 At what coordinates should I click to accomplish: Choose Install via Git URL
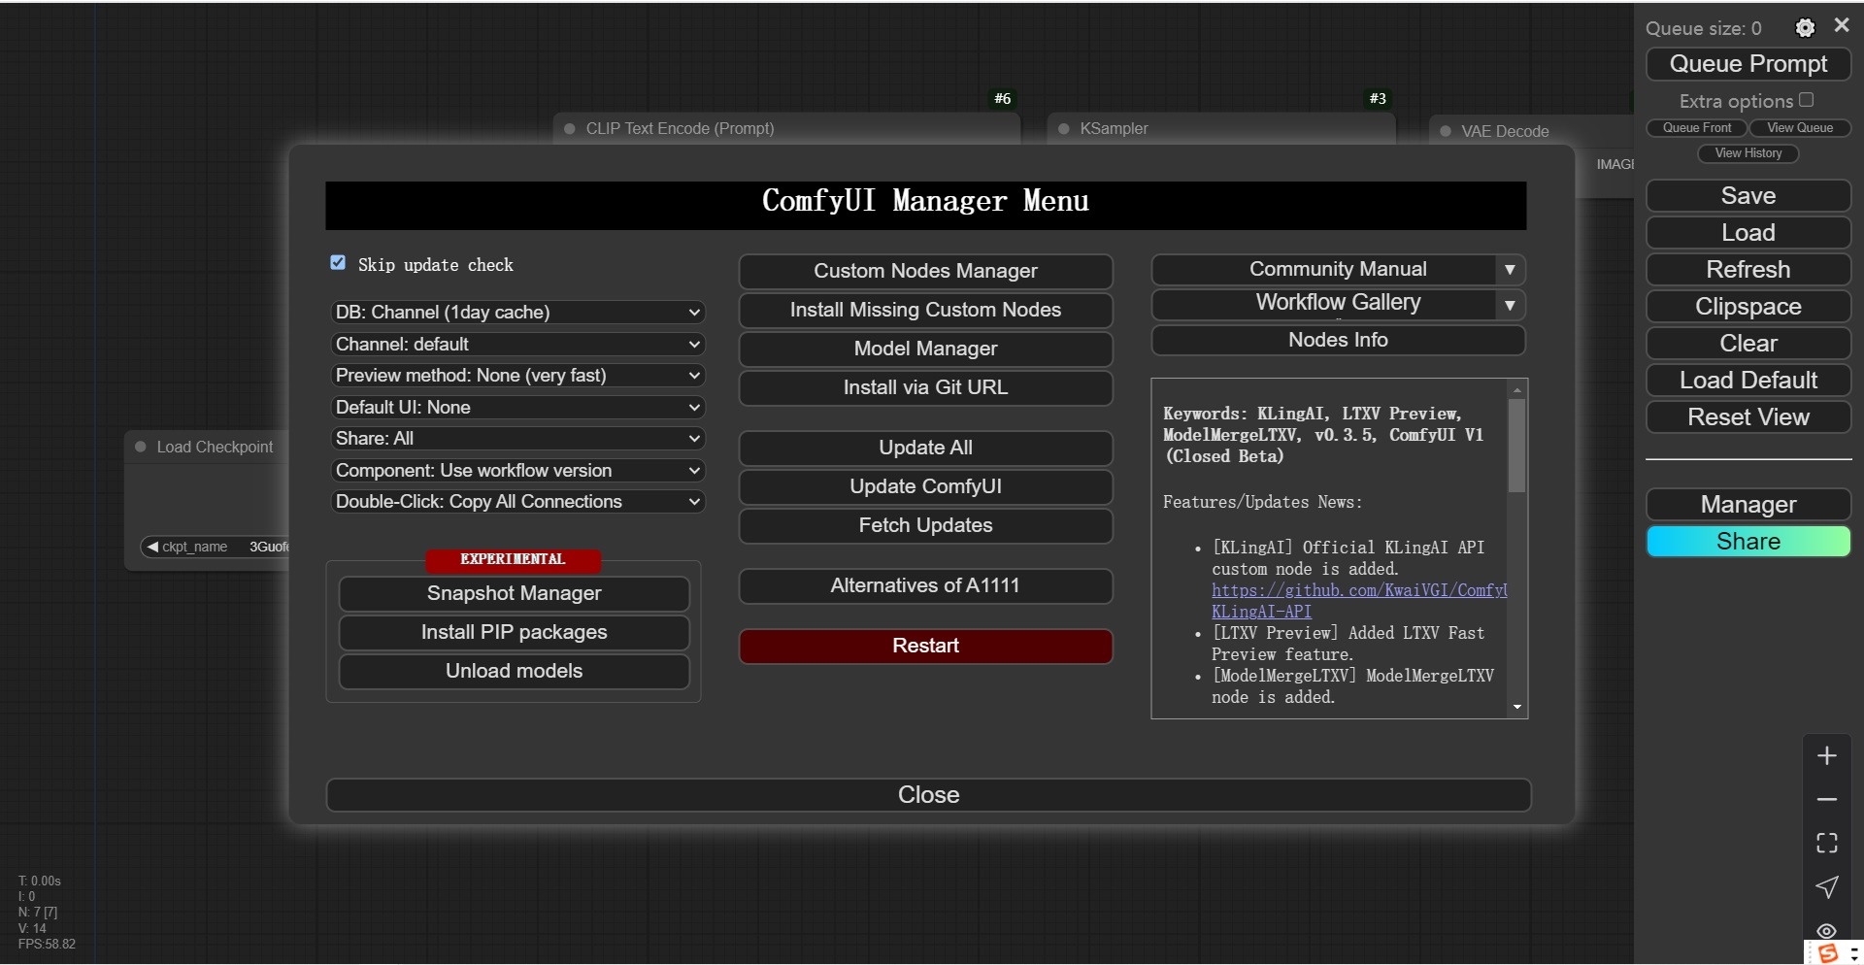point(925,388)
